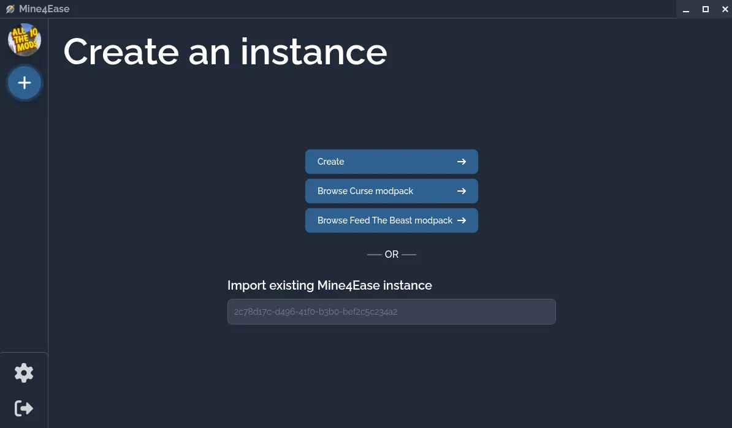The width and height of the screenshot is (732, 428).
Task: Minimize the Mine4Ease window
Action: [686, 9]
